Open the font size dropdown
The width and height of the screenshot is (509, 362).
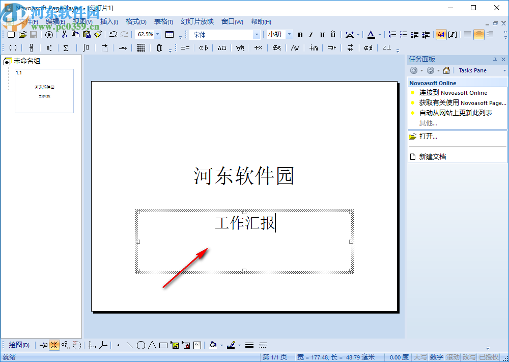[288, 34]
